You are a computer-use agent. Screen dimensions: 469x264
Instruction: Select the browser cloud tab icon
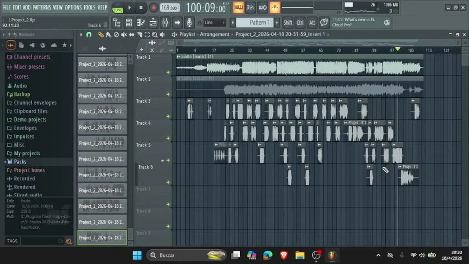point(54,45)
